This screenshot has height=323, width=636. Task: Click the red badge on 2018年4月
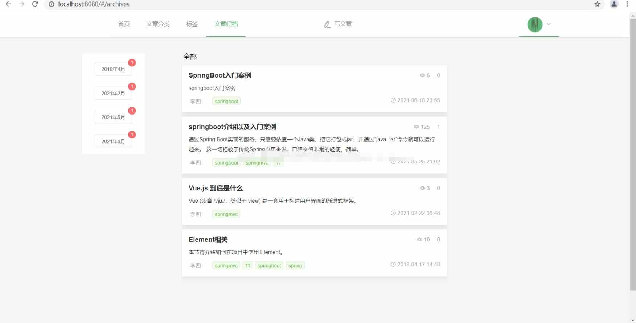[x=132, y=63]
